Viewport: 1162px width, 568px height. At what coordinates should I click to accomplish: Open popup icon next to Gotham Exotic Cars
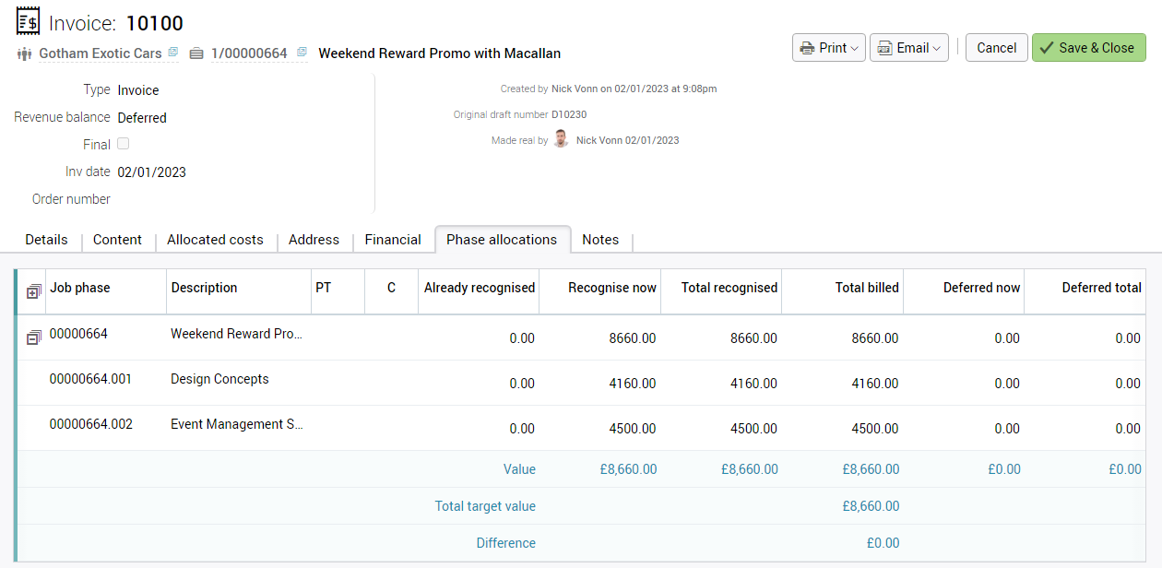(x=172, y=53)
